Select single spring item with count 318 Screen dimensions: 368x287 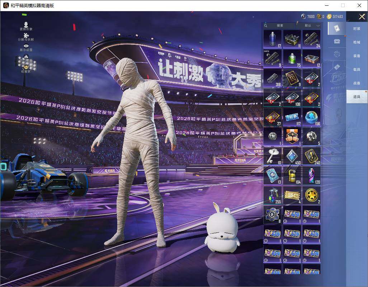(273, 78)
